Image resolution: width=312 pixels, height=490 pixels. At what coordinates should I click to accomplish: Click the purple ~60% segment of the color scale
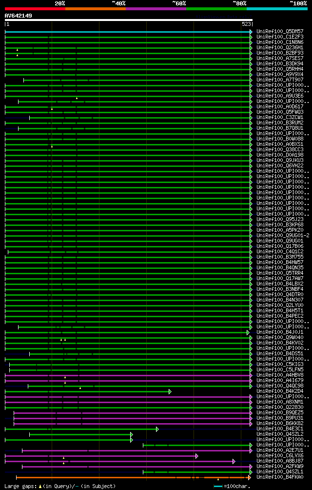(x=156, y=9)
